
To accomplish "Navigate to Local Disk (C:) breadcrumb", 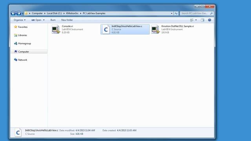I will (54, 13).
